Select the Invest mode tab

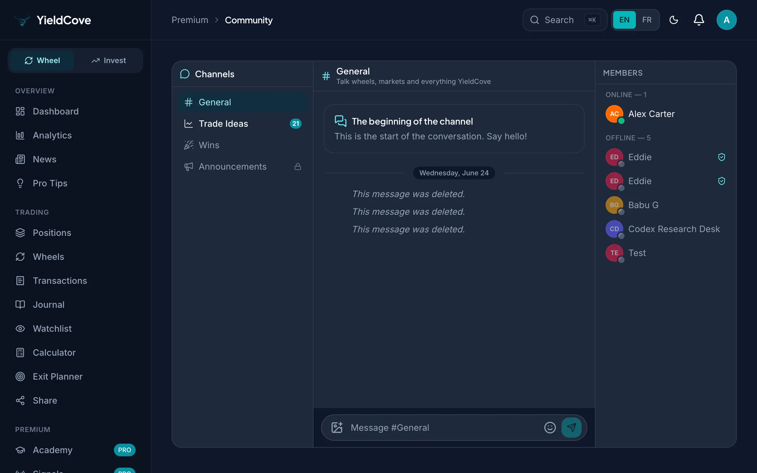coord(109,61)
